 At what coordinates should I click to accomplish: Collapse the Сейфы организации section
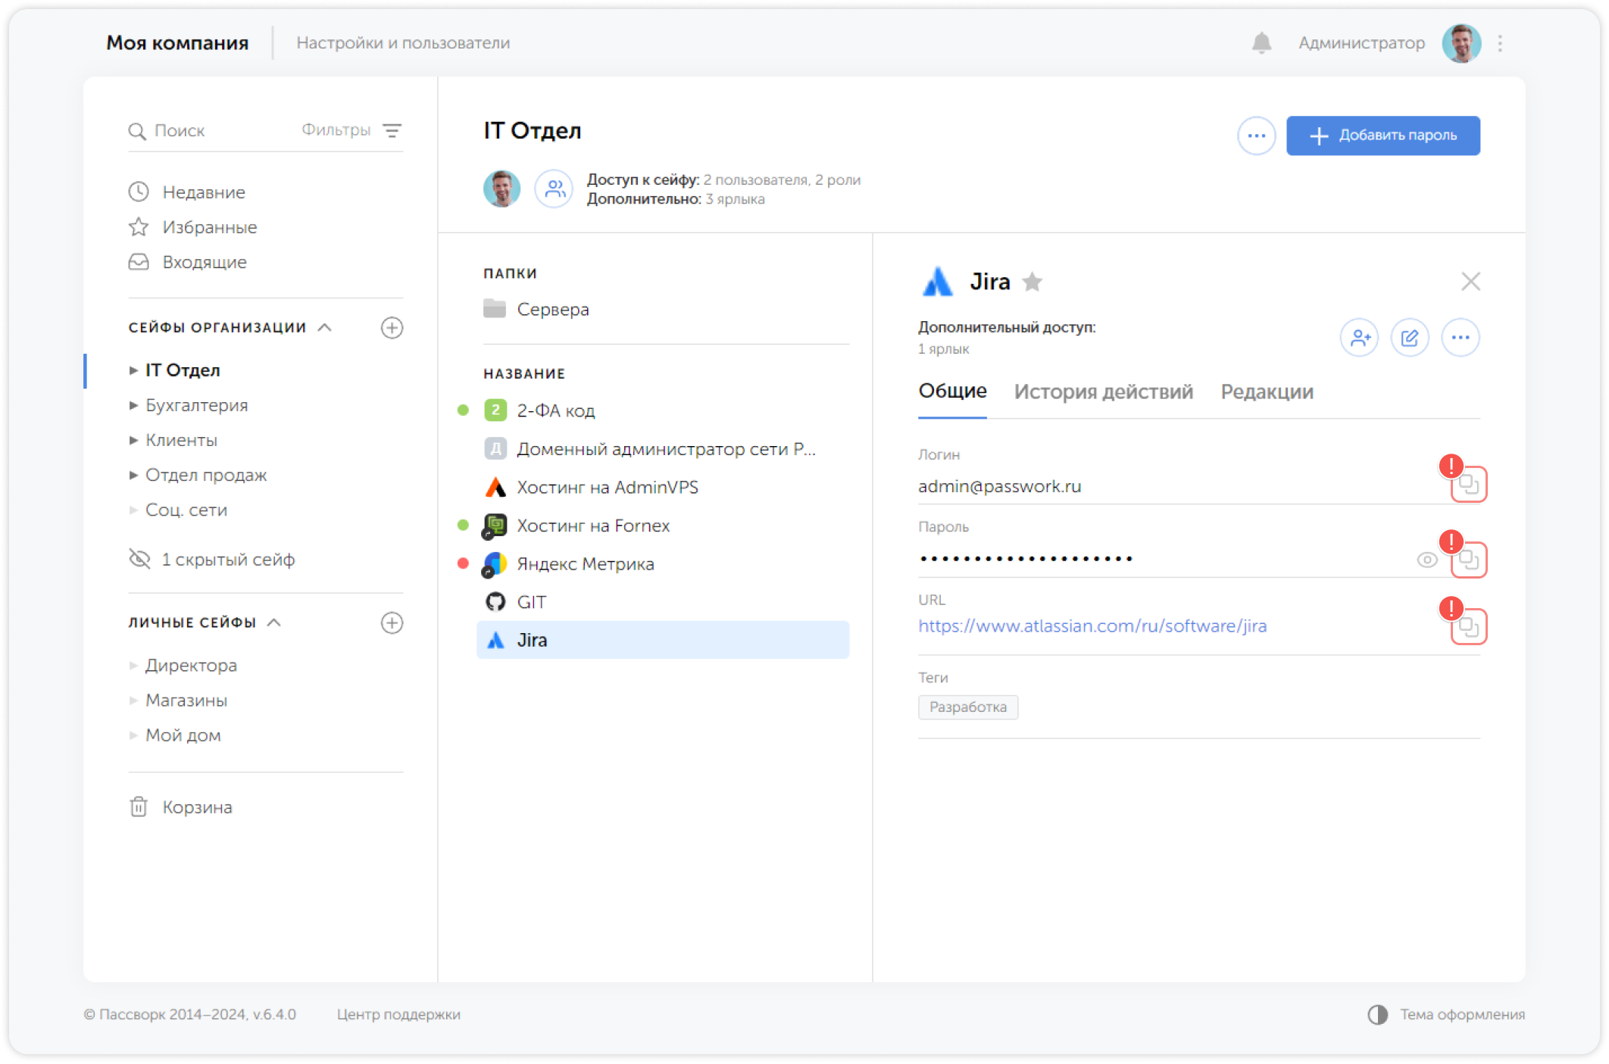click(325, 328)
